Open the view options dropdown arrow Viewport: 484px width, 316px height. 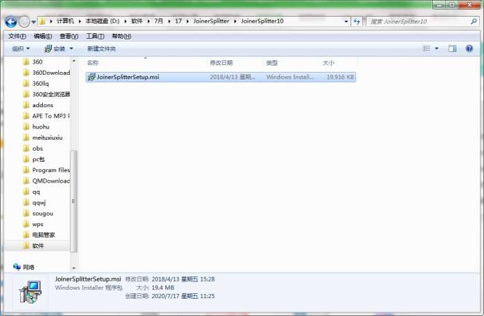(436, 48)
